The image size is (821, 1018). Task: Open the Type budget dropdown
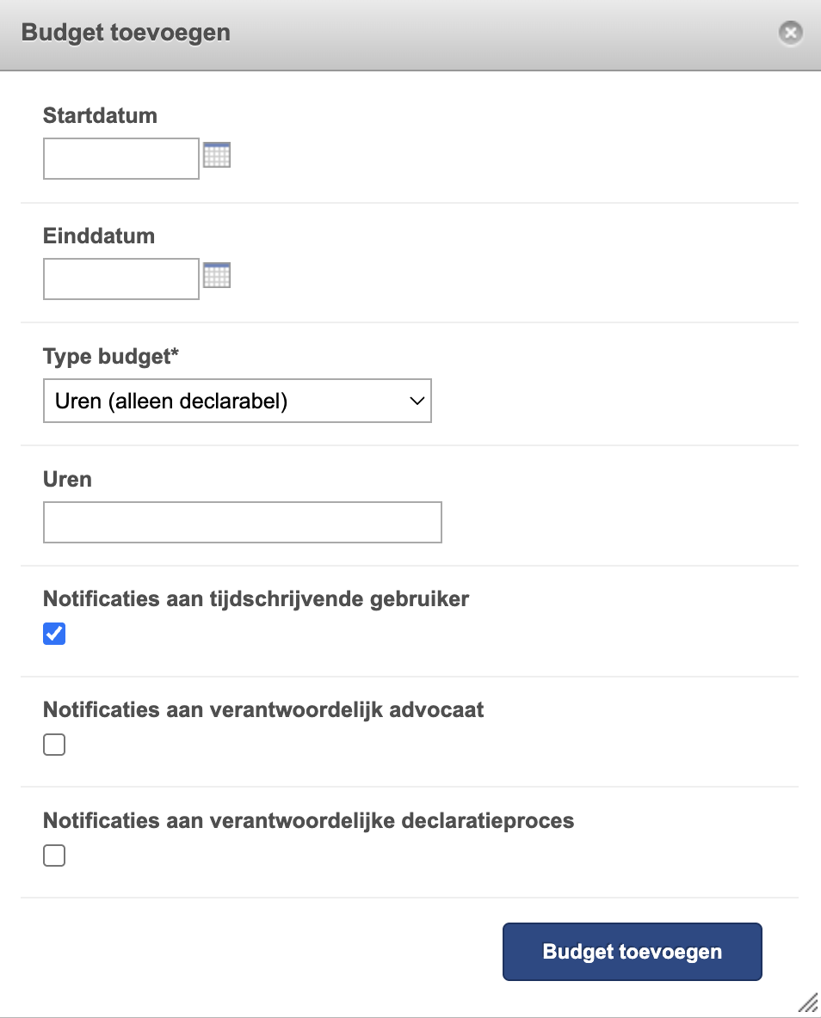click(x=237, y=402)
